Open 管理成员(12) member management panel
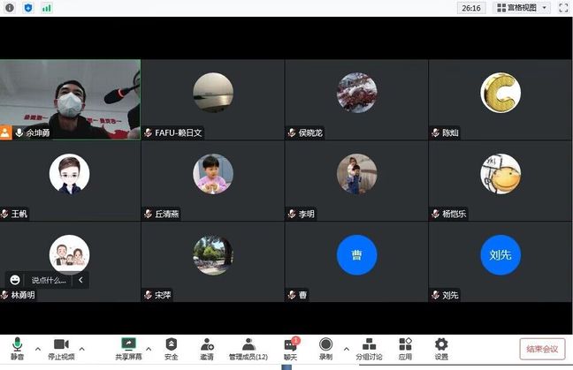The height and width of the screenshot is (370, 573). click(248, 347)
